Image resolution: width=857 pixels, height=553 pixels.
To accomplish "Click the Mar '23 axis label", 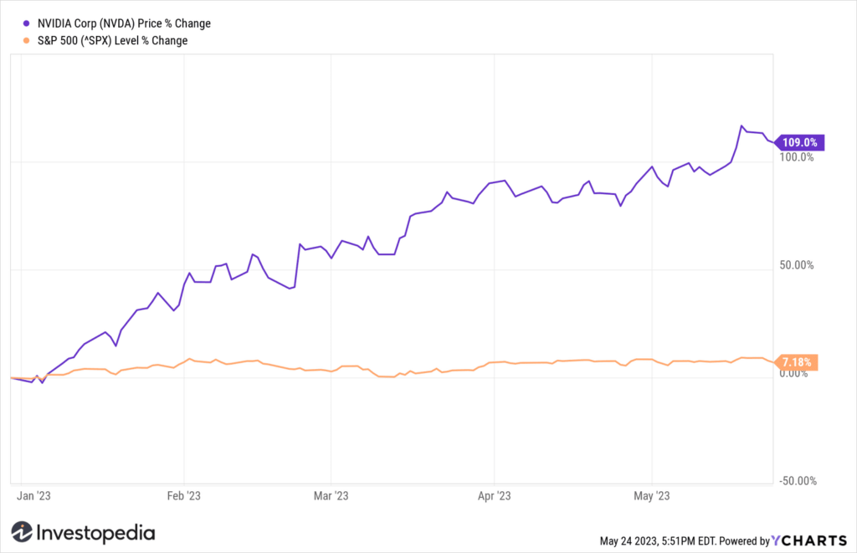I will pyautogui.click(x=331, y=495).
